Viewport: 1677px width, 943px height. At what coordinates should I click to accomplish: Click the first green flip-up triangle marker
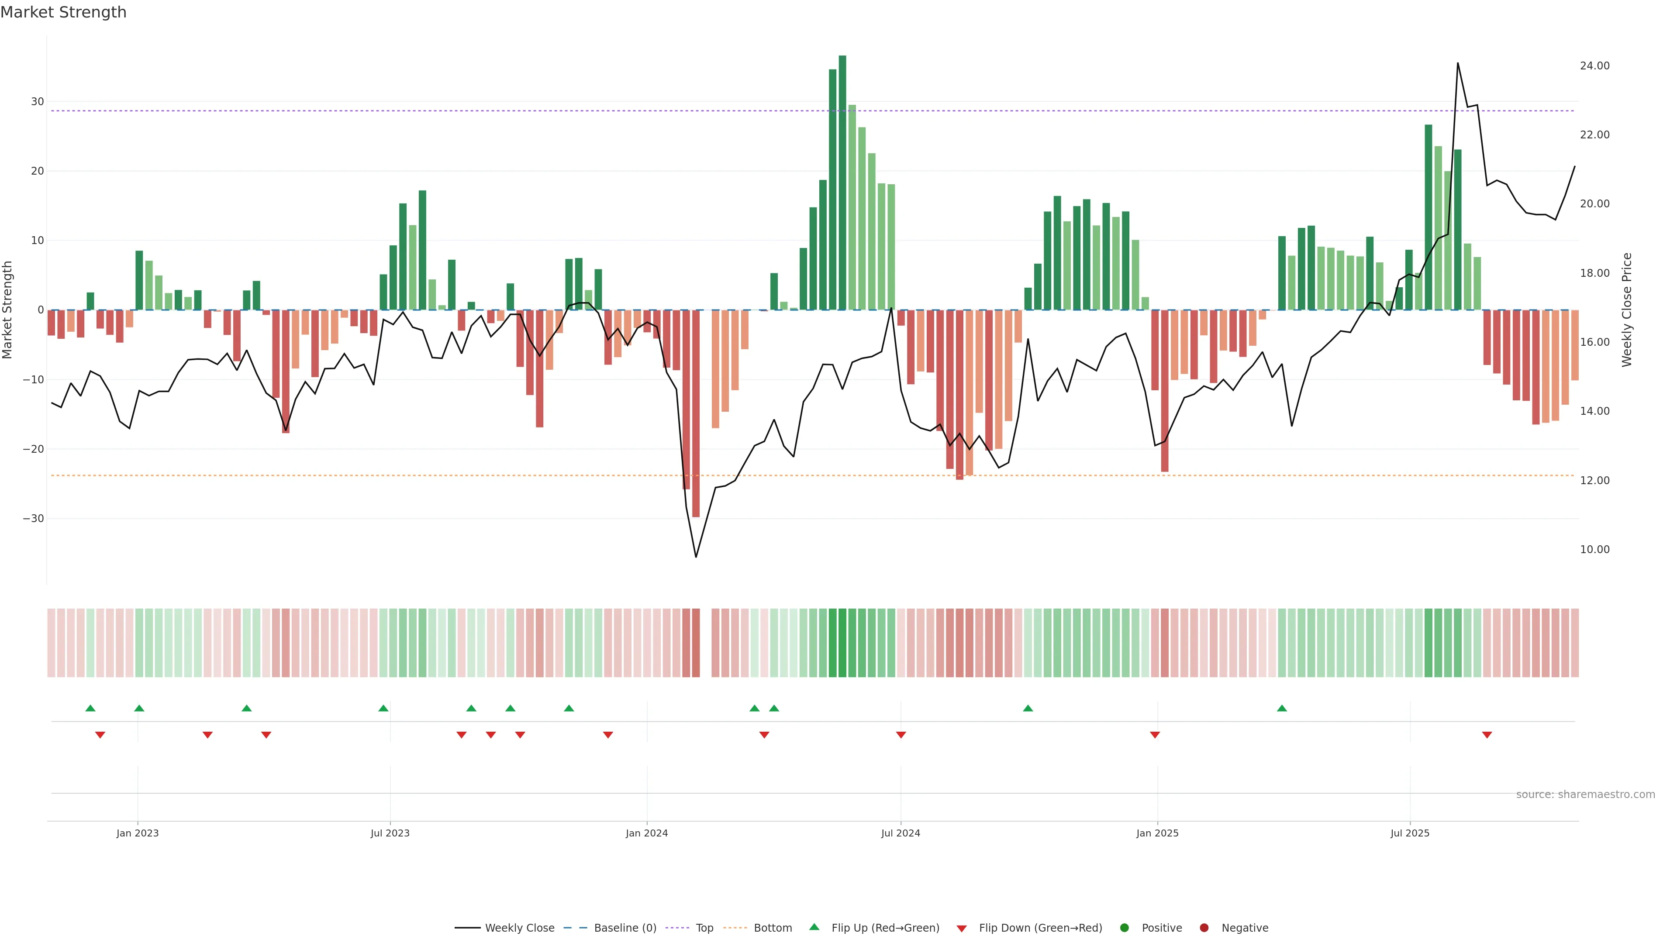point(90,708)
